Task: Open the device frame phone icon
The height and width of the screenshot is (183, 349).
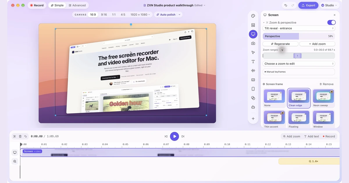Action: (x=253, y=89)
